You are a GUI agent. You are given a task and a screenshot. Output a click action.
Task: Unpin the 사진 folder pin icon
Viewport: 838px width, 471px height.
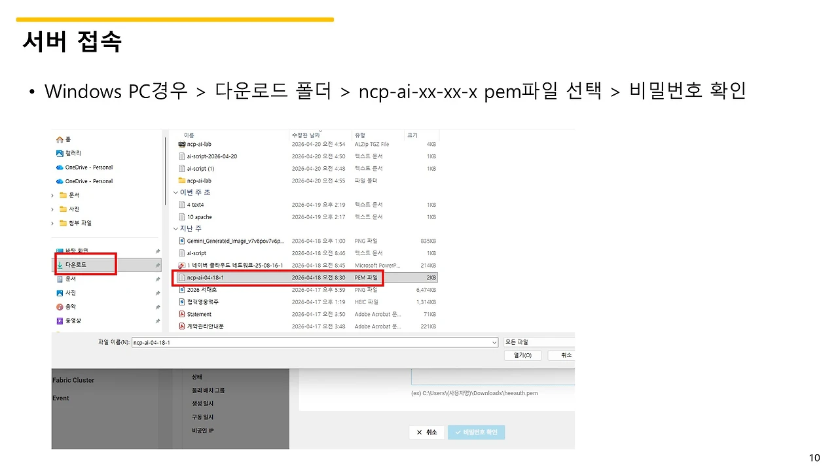coord(157,292)
